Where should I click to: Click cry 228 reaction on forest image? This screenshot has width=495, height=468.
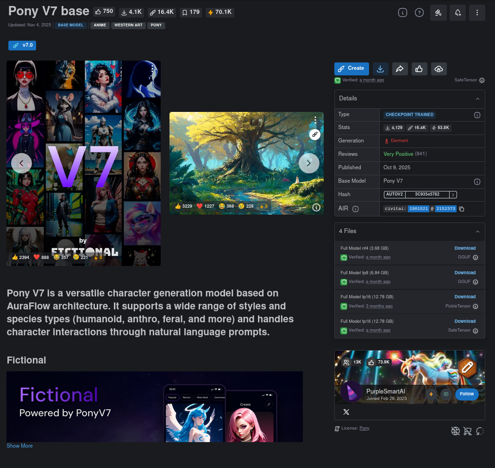tap(246, 206)
